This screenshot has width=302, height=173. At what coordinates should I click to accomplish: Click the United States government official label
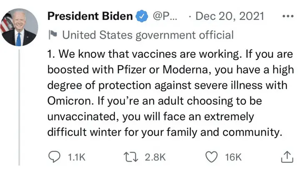[147, 35]
